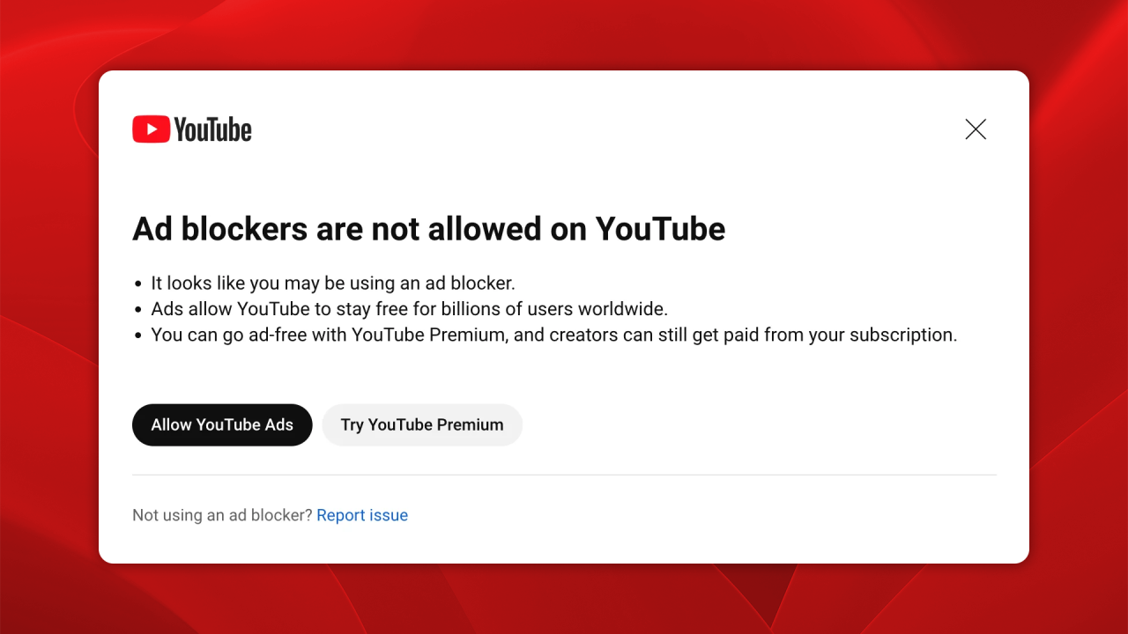Click the word 'YouTube' in the heading
Viewport: 1128px width, 634px height.
(660, 229)
